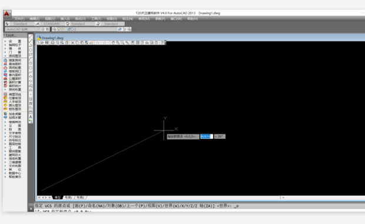Screen dimensions: 365x224
Task: Click the highlighted dynamic input distance field
Action: coord(207,136)
